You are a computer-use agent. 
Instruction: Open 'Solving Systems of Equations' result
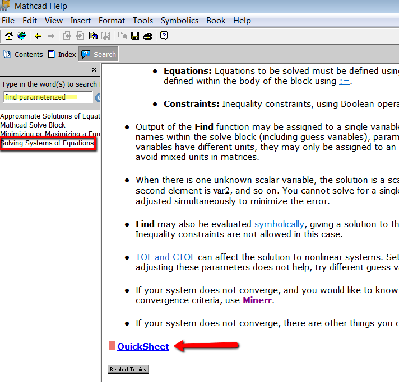tap(48, 143)
